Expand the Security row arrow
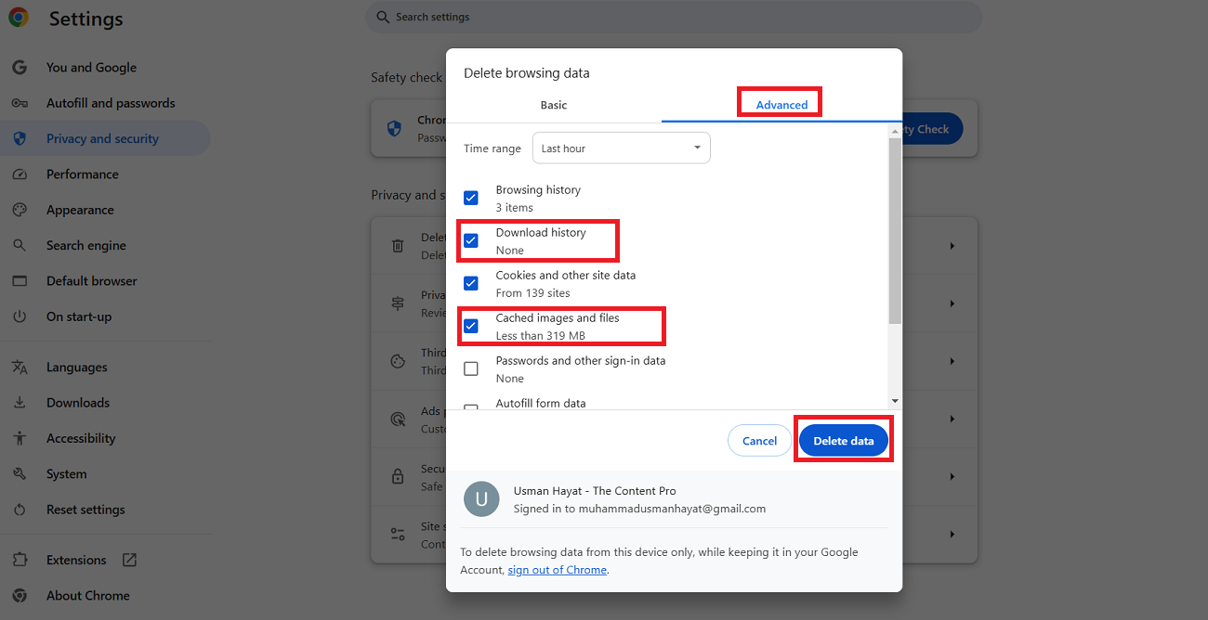 952,476
